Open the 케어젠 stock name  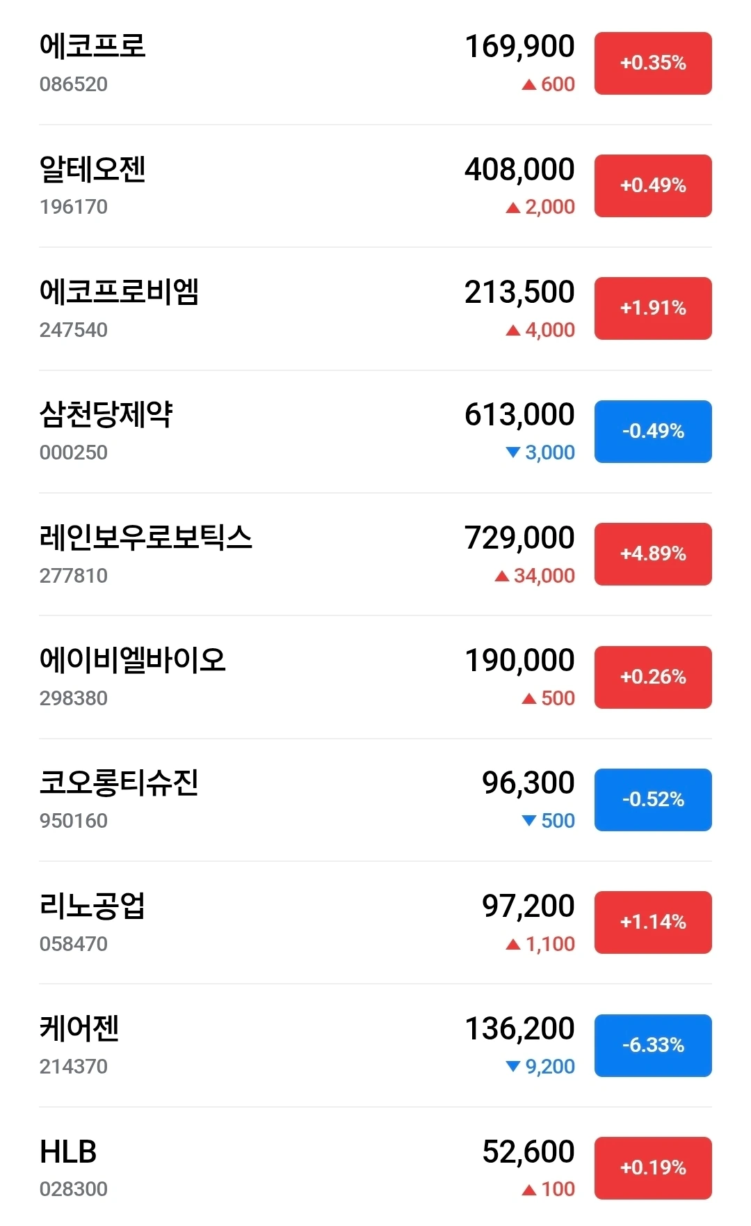(79, 1029)
